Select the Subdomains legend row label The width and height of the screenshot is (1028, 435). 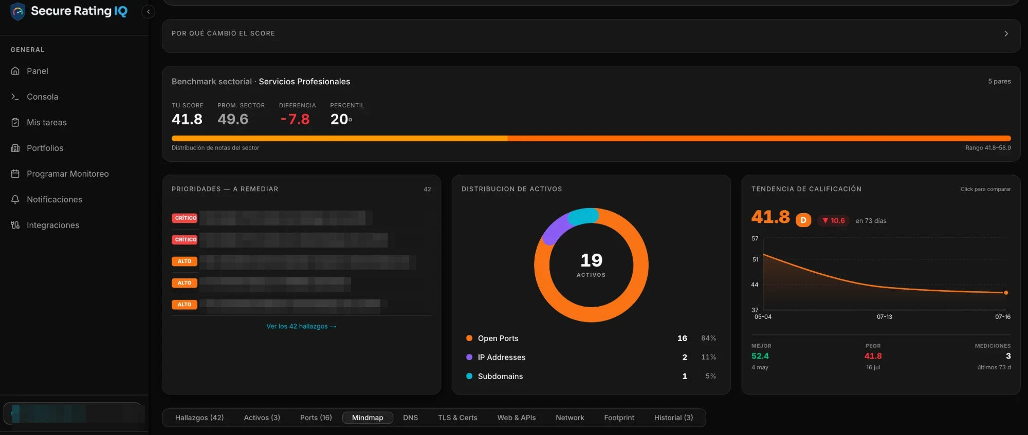click(x=500, y=376)
